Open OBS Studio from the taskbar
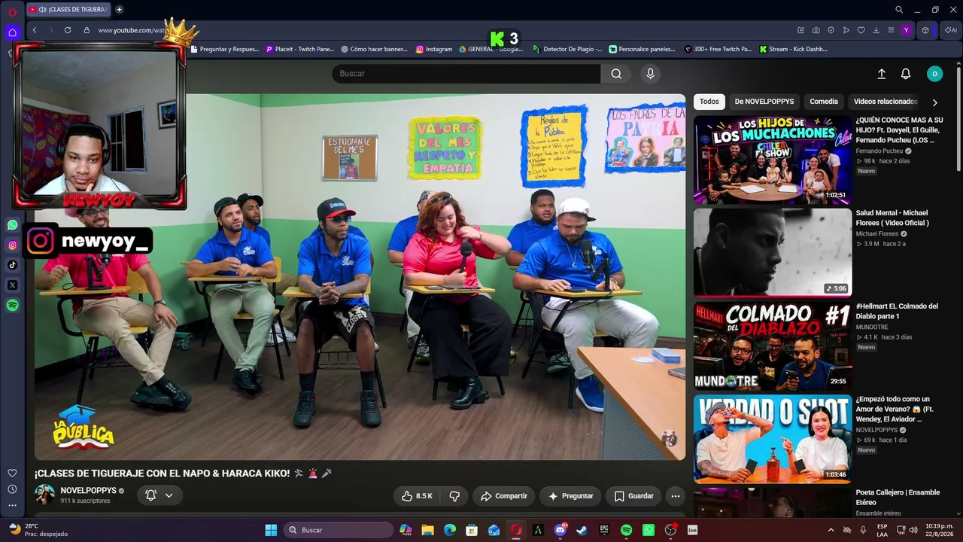The width and height of the screenshot is (963, 542). 670,530
